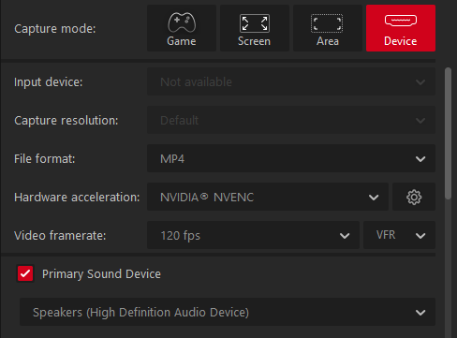The image size is (457, 338).
Task: Click the Capture mode label
Action: click(x=55, y=29)
